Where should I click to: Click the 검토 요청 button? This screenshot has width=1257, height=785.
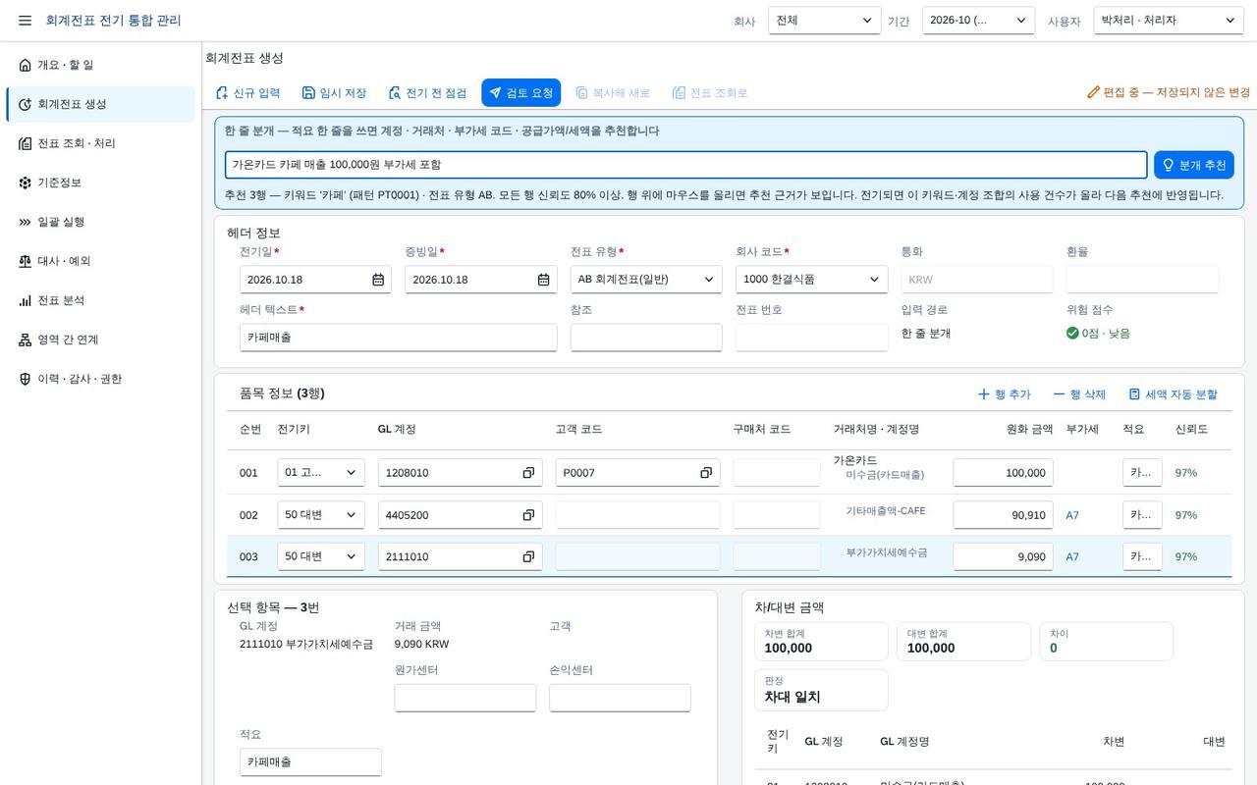pyautogui.click(x=520, y=93)
